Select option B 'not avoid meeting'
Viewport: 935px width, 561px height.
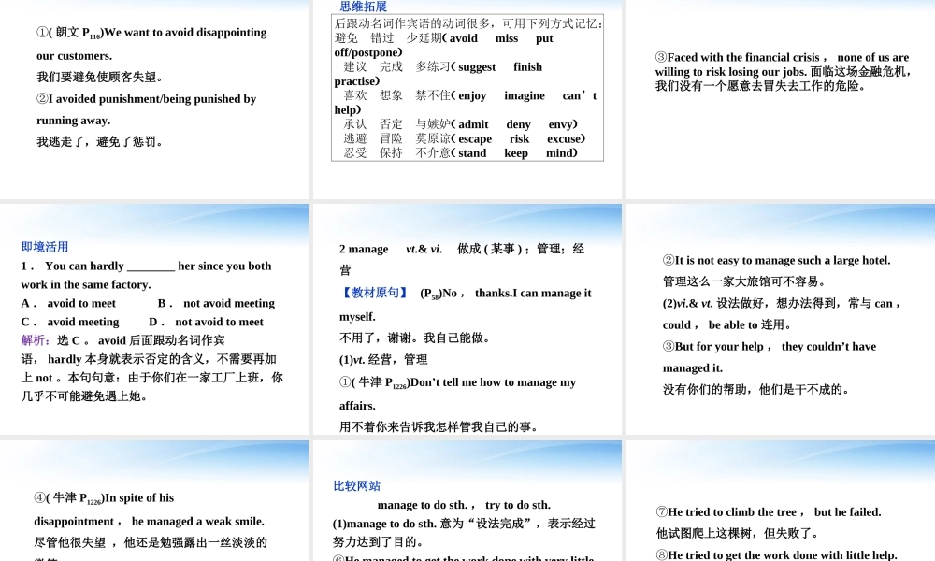coord(217,304)
